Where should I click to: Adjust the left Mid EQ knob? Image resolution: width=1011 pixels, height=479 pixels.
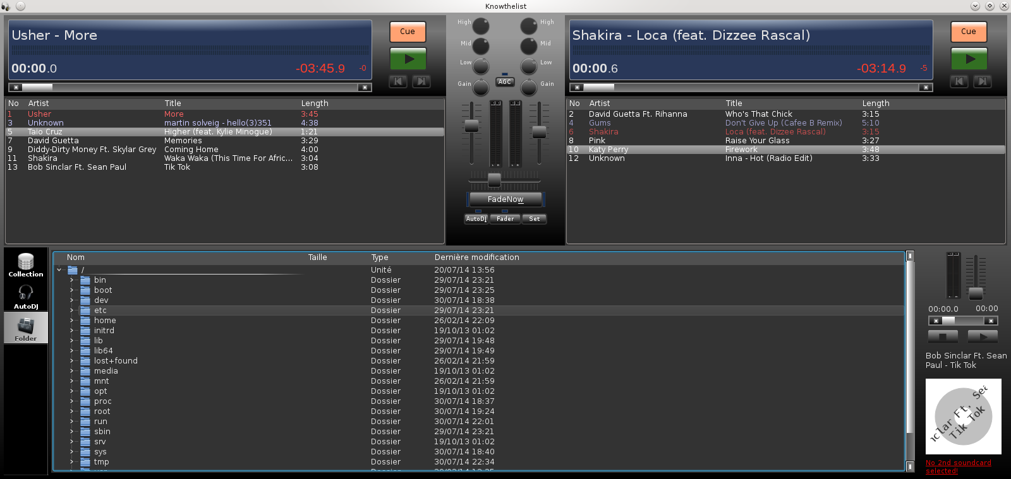(481, 46)
